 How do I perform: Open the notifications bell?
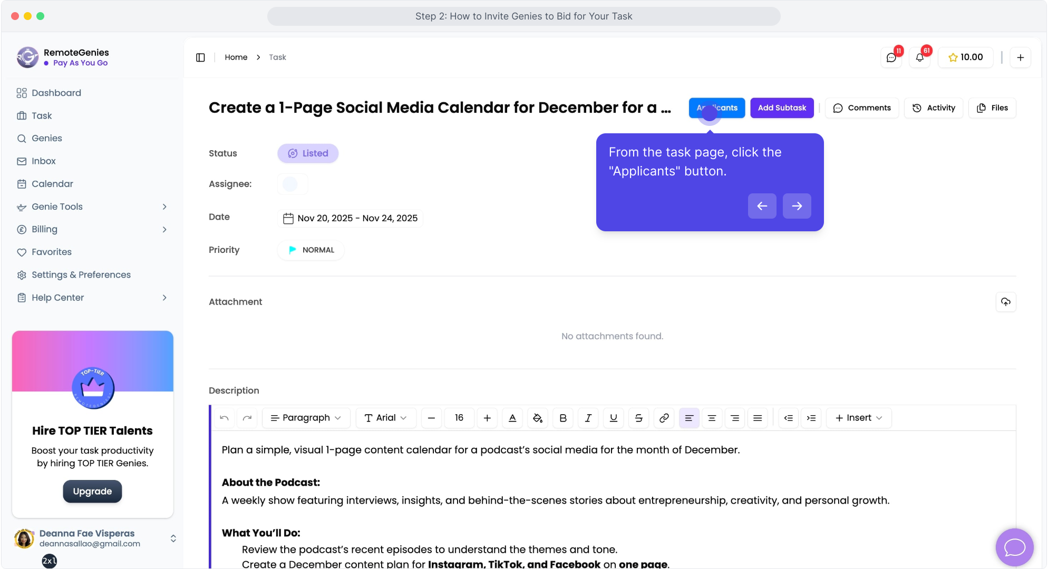click(920, 57)
